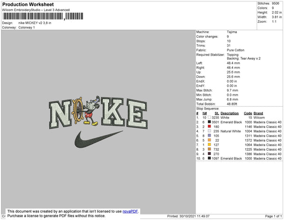The height and width of the screenshot is (220, 284).
Task: Click the 'Production Worksheet' title
Action: tap(28, 4)
